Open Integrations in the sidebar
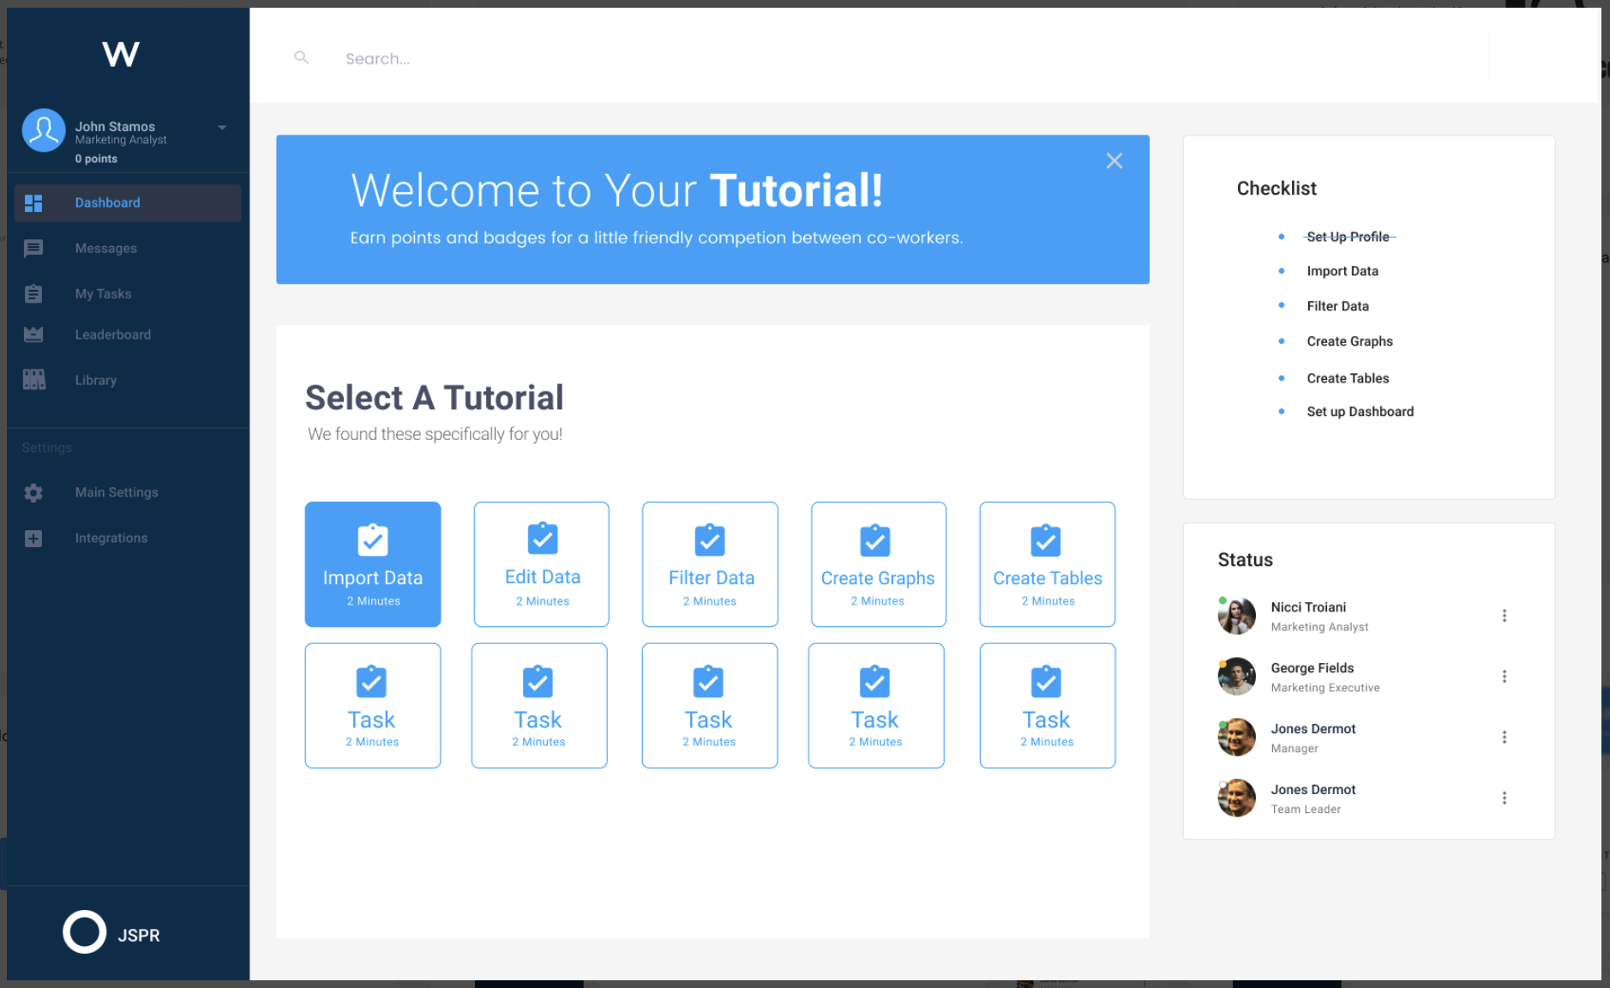The width and height of the screenshot is (1610, 988). (x=111, y=538)
